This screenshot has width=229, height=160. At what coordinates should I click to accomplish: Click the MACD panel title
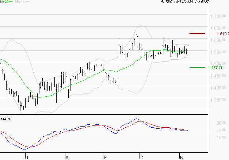6,119
